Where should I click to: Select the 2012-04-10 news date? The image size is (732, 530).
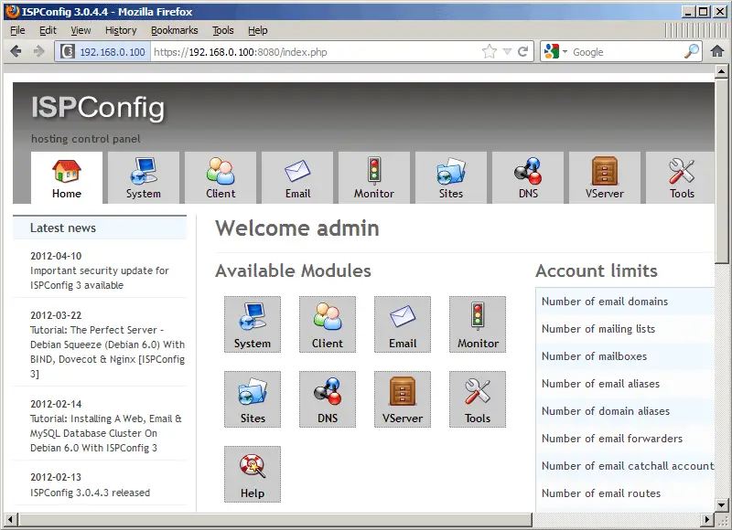[56, 256]
